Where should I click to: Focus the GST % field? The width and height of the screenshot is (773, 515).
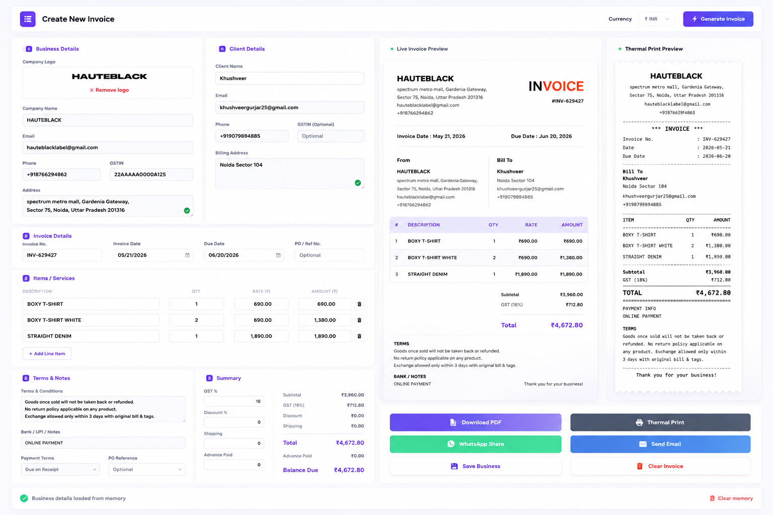(x=234, y=401)
